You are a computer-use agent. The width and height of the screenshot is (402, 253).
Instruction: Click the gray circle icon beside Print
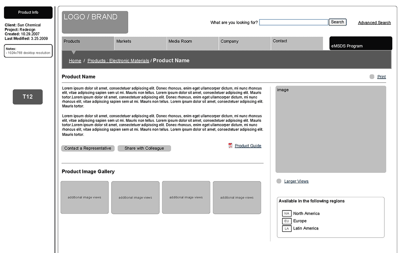pyautogui.click(x=372, y=77)
